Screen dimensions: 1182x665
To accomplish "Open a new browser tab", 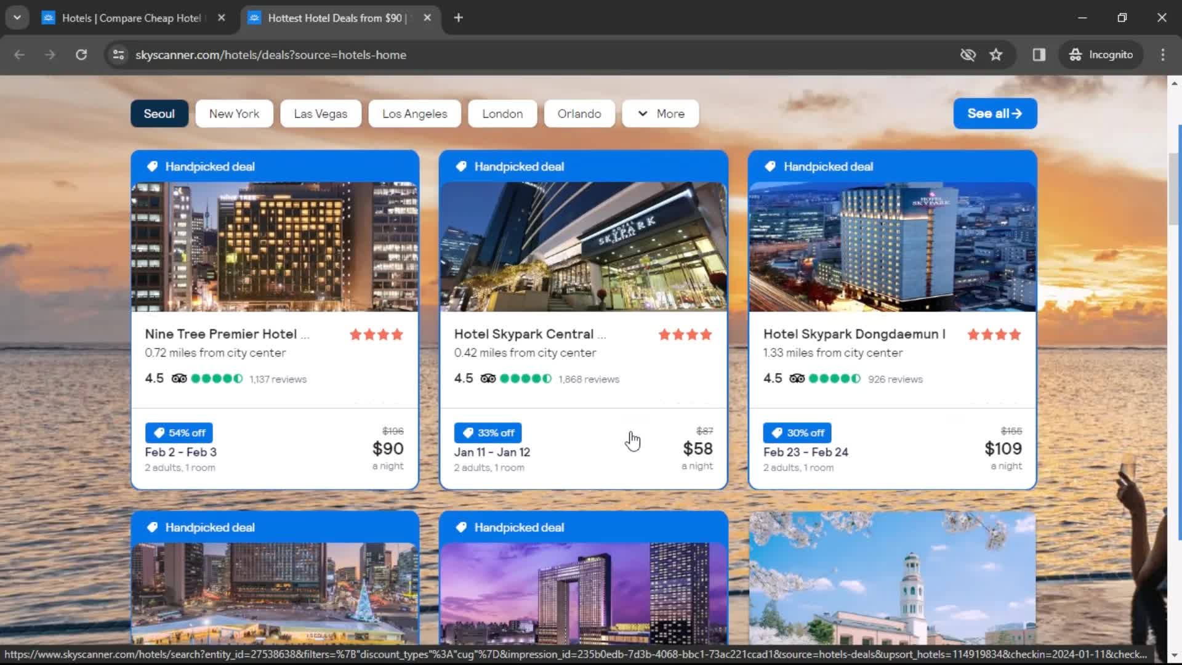I will coord(457,18).
